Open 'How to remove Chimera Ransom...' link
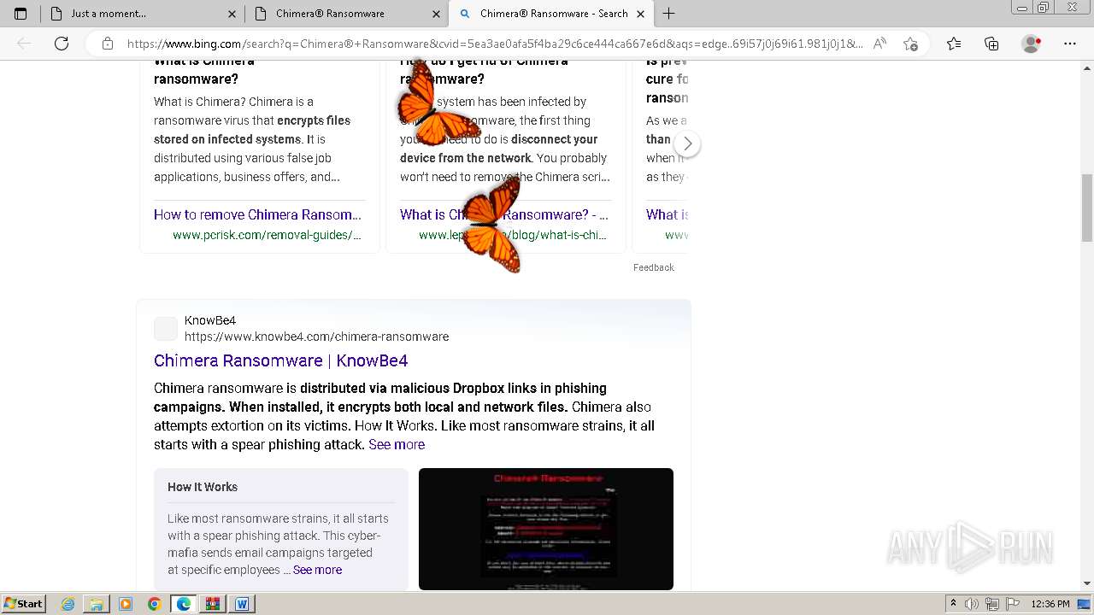The height and width of the screenshot is (615, 1094). [257, 214]
